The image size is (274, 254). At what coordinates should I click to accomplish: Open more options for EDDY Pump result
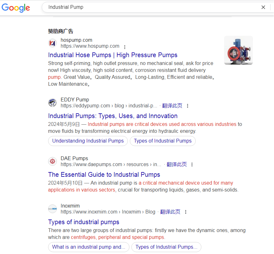pyautogui.click(x=188, y=106)
